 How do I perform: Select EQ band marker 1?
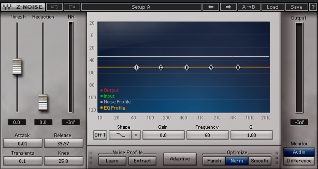136,67
